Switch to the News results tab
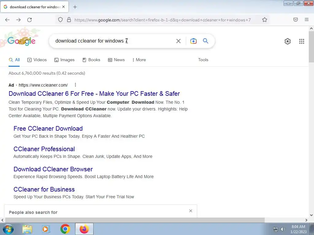 click(x=116, y=60)
